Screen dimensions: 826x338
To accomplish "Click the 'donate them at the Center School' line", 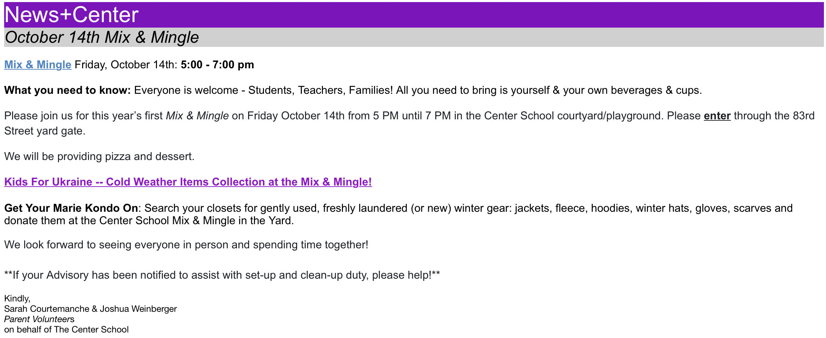I will point(149,221).
